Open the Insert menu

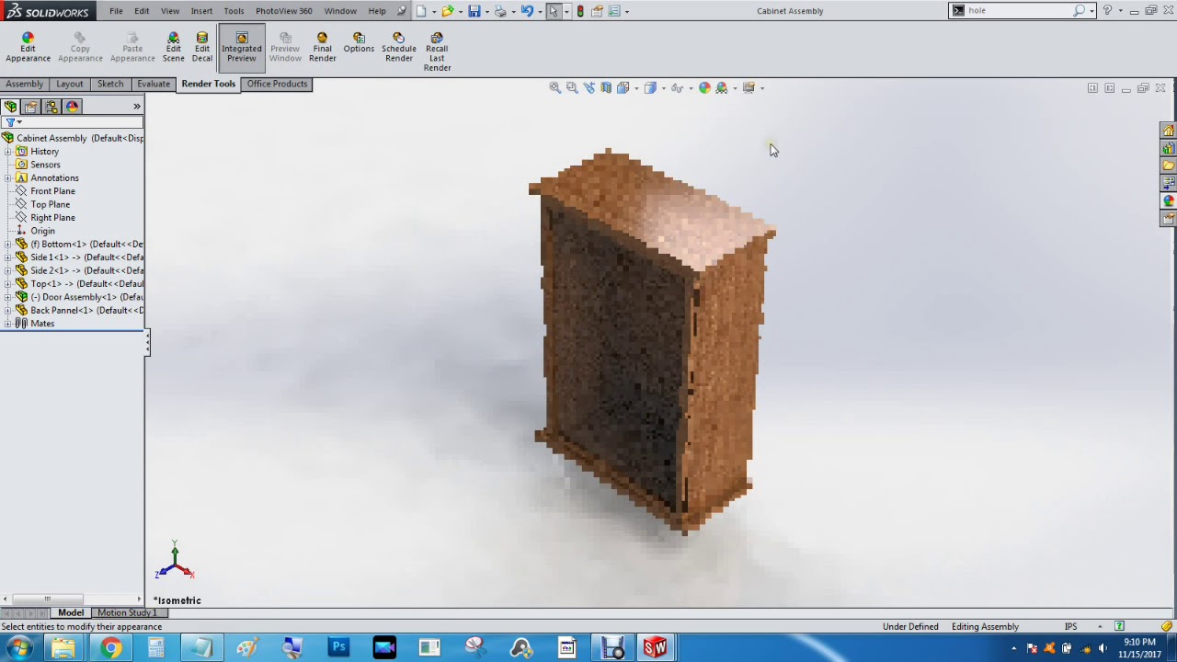(201, 11)
